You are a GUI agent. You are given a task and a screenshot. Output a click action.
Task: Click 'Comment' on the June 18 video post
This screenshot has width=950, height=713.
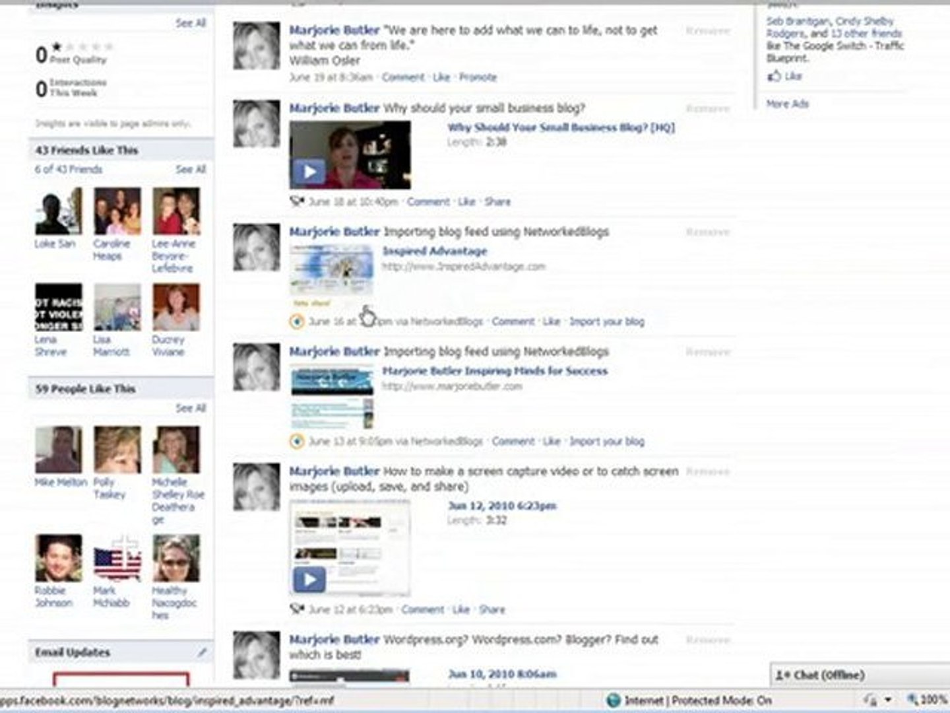428,201
